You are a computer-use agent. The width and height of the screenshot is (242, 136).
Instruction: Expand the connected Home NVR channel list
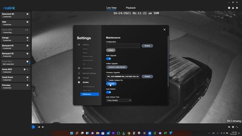27,70
